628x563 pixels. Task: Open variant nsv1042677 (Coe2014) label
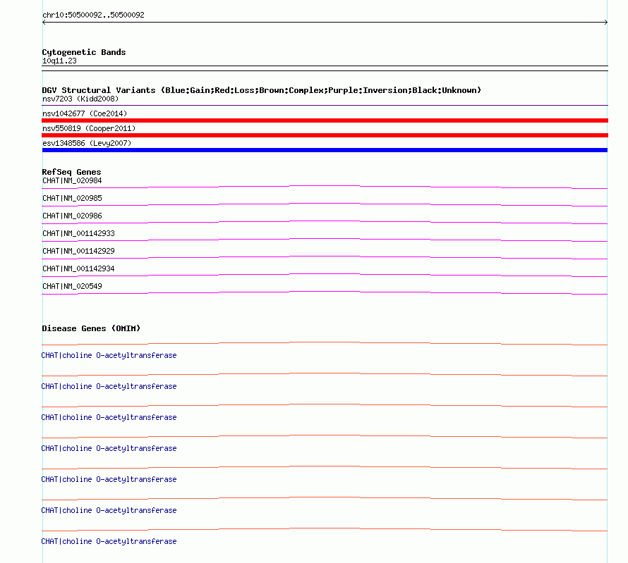point(85,113)
